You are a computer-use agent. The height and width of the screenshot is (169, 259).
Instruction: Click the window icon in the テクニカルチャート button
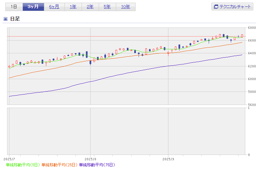click(216, 7)
